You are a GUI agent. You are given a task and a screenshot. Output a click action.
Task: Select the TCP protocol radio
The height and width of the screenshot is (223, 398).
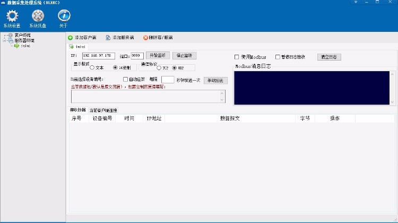pyautogui.click(x=159, y=68)
